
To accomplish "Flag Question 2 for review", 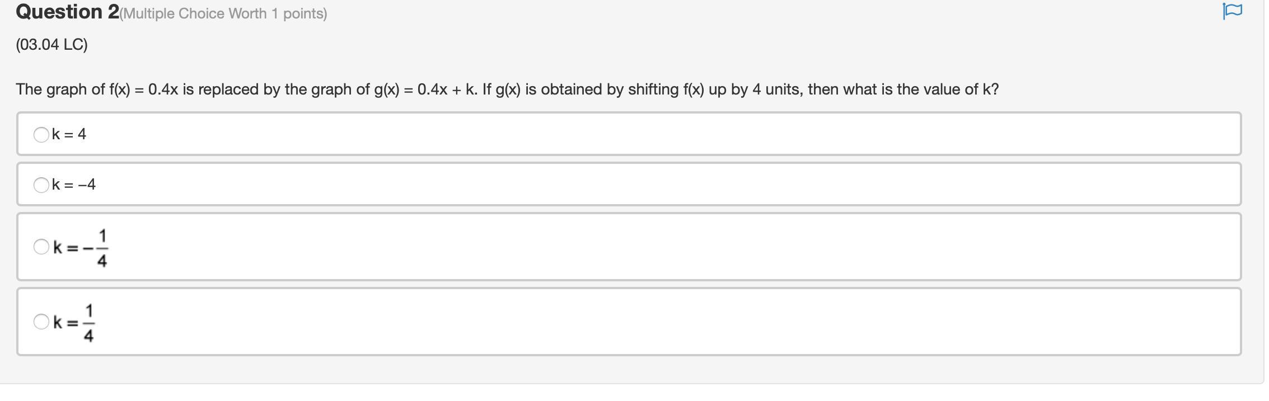I will point(1232,11).
